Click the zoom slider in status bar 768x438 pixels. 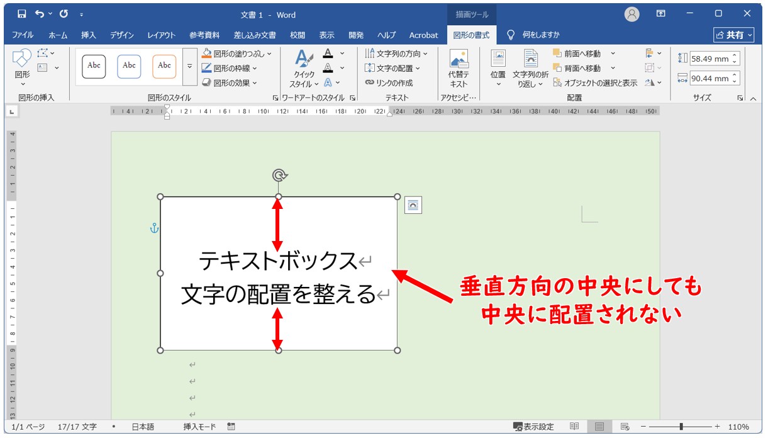(681, 427)
